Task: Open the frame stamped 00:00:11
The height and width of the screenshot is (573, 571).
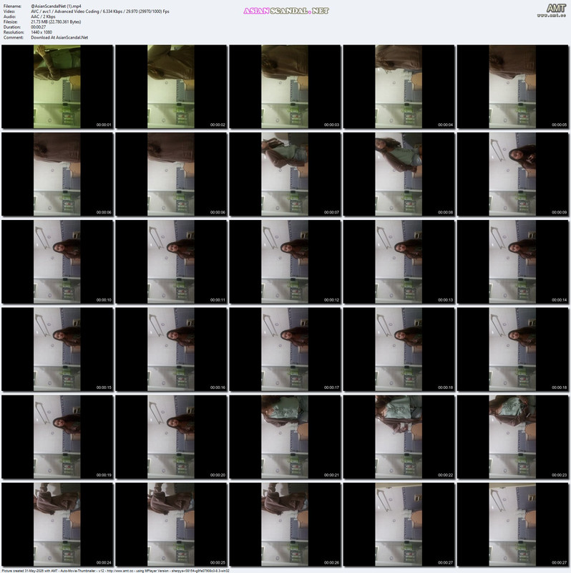Action: click(171, 261)
